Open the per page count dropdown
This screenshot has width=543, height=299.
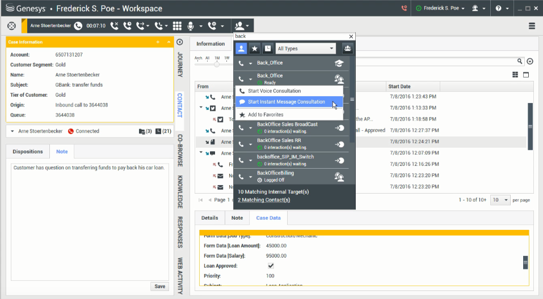coord(499,200)
